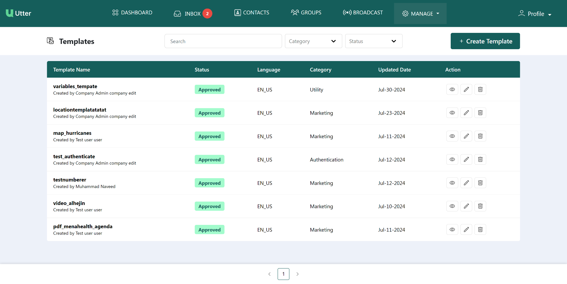View the map_hurricanes template with eye icon
This screenshot has height=284, width=567.
(x=452, y=136)
